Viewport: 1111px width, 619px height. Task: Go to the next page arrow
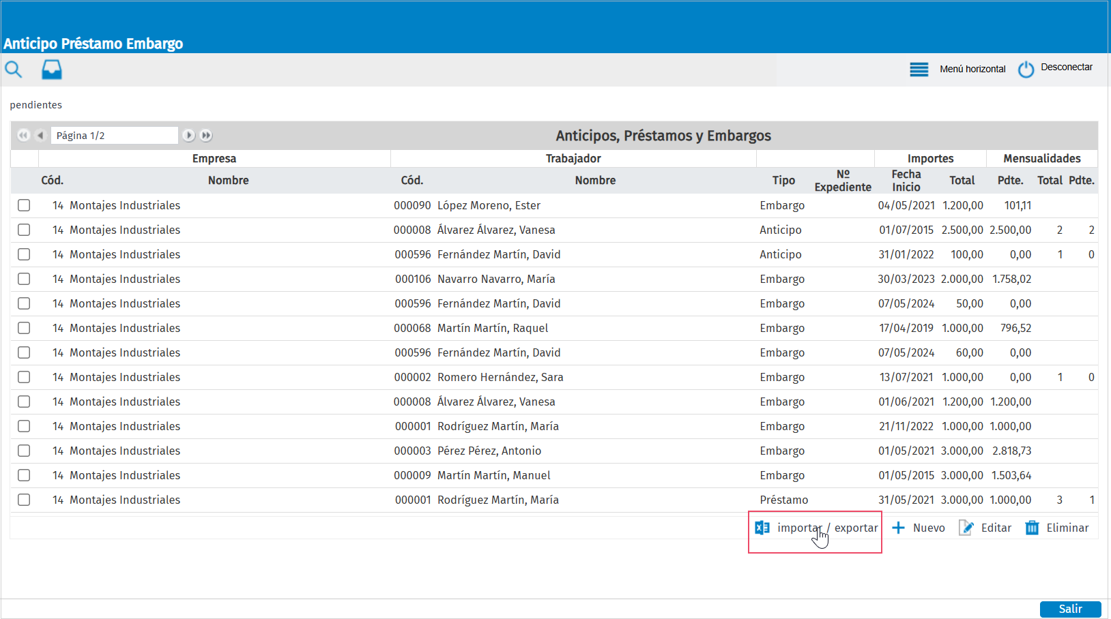[x=189, y=136]
